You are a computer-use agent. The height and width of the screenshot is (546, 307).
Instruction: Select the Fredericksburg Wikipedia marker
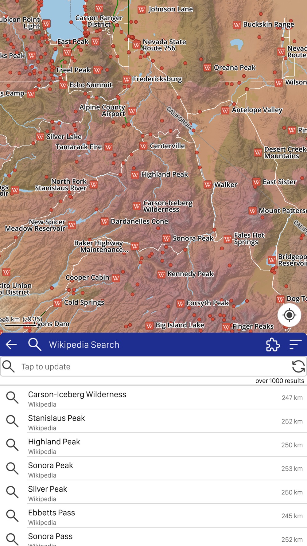coord(126,80)
